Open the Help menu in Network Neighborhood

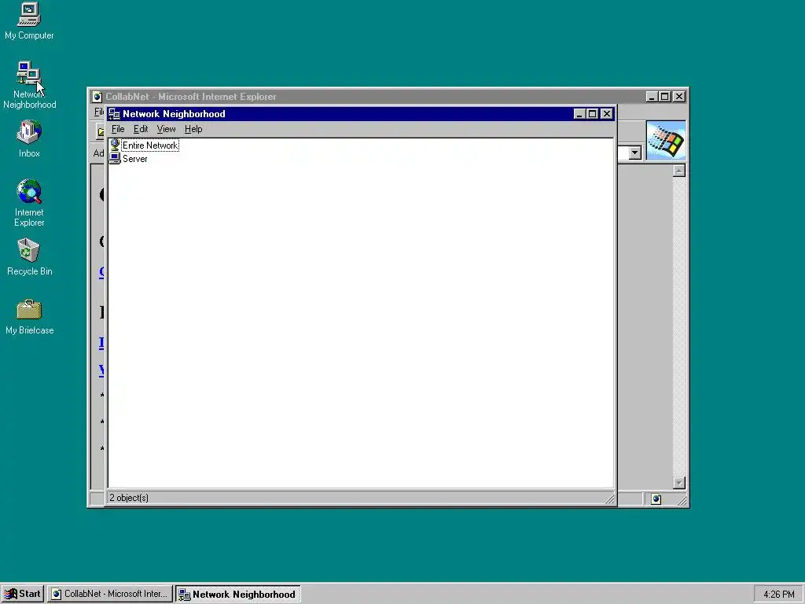(x=193, y=129)
